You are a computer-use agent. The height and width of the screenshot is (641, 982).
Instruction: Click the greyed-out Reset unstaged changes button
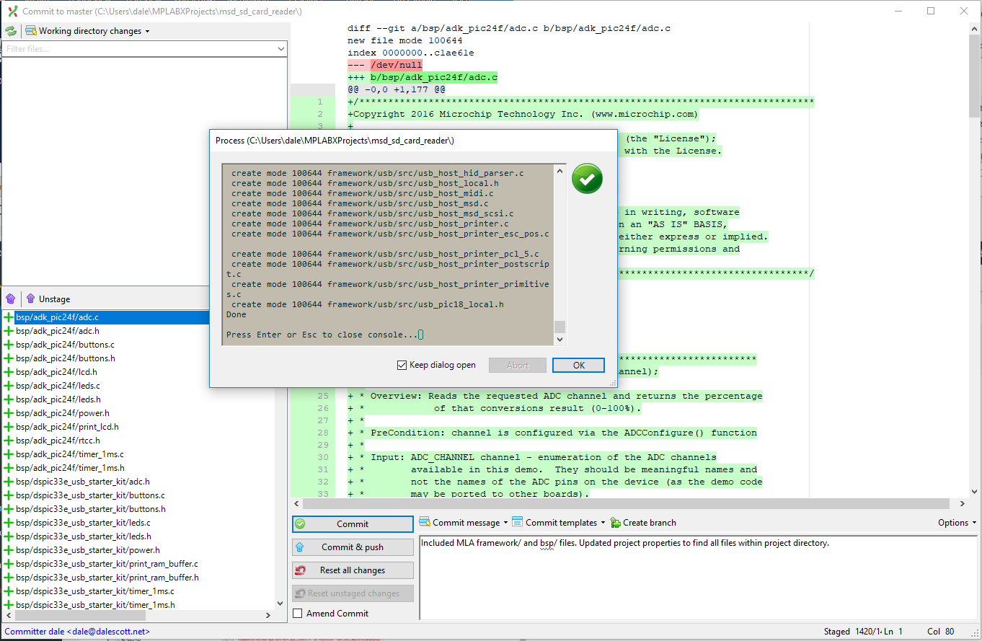point(353,593)
